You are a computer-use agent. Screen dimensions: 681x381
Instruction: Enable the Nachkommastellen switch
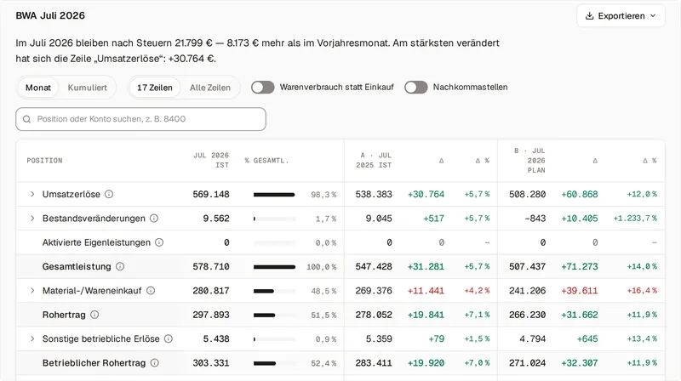(x=416, y=88)
